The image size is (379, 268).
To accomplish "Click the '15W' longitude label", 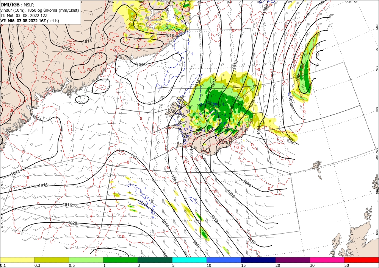I will [x=230, y=2].
